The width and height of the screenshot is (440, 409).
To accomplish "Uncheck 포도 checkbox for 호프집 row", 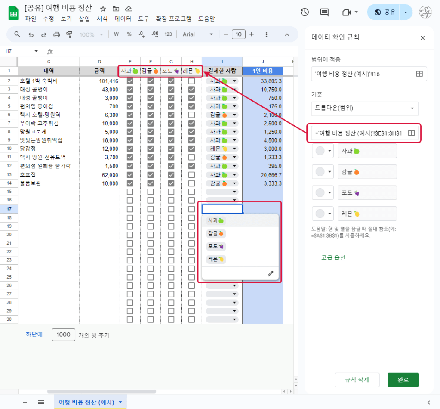I will coord(171,175).
